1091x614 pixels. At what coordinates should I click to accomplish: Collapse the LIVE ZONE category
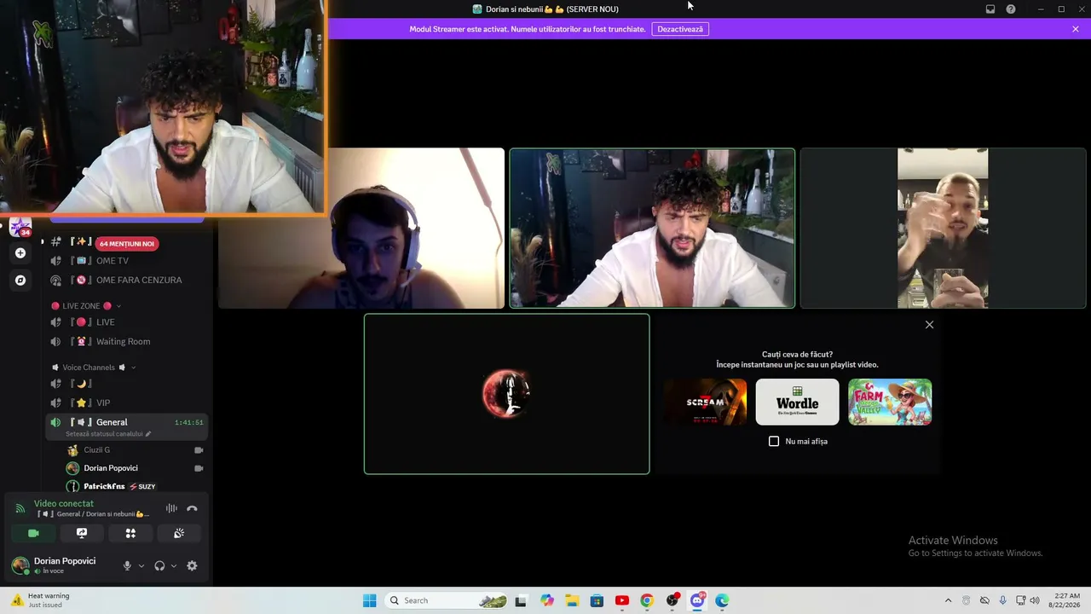pyautogui.click(x=86, y=305)
